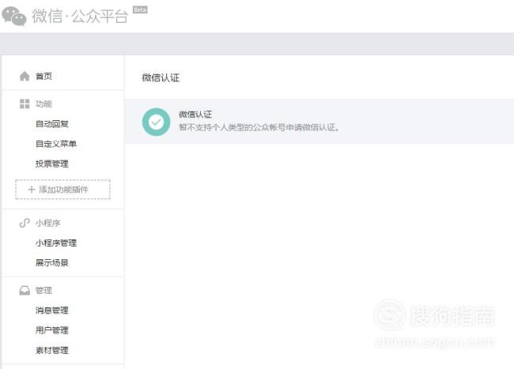Click the grid icon beside 功能
Viewport: 514px width, 369px height.
25,104
